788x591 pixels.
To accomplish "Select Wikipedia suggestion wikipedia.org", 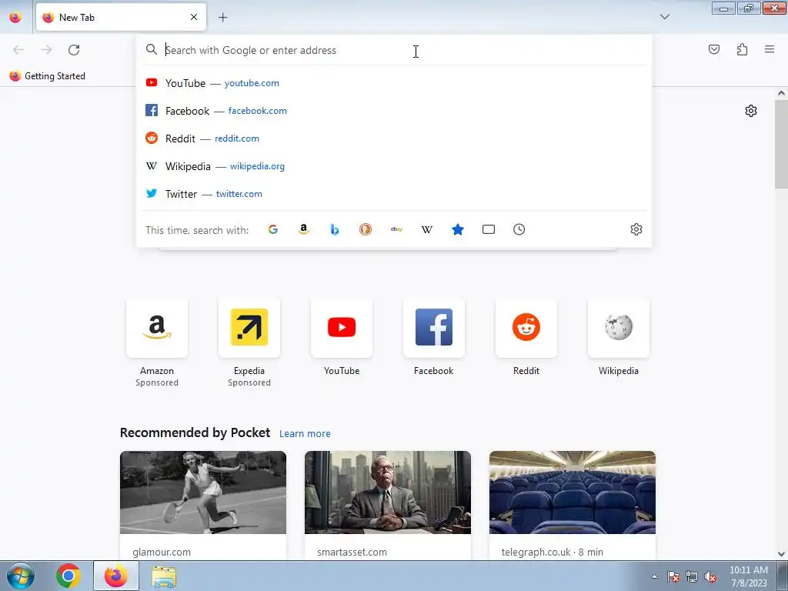I will pos(394,166).
